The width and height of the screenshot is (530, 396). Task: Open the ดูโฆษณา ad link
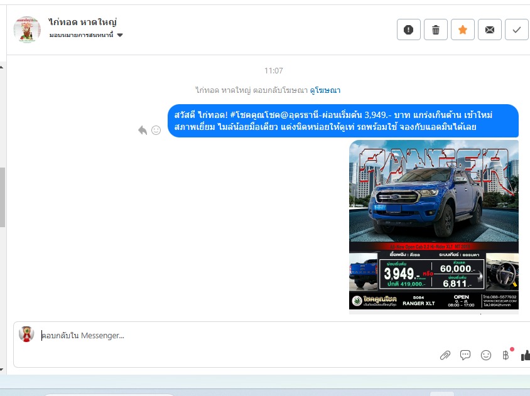325,90
